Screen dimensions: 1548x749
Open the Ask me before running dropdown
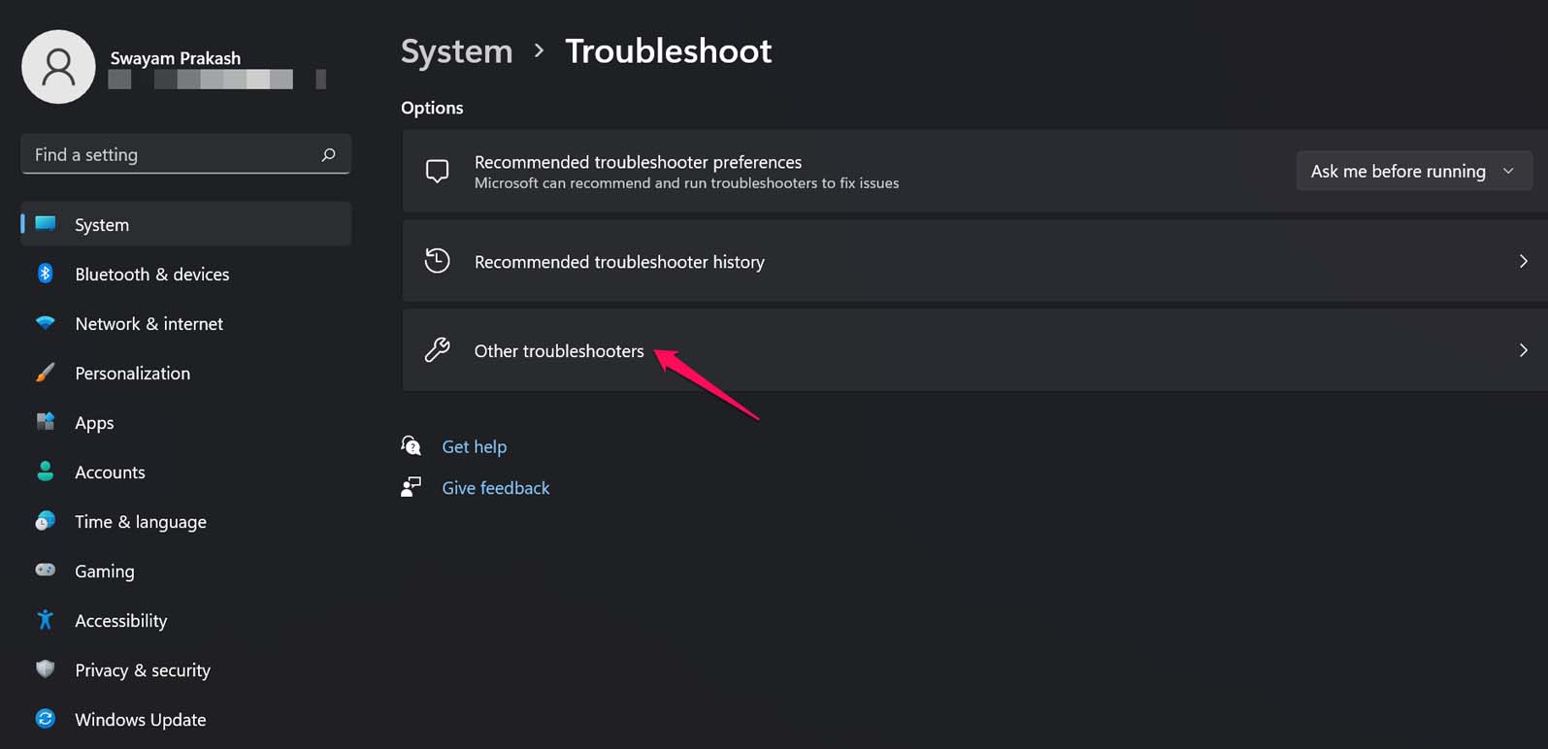(1413, 171)
